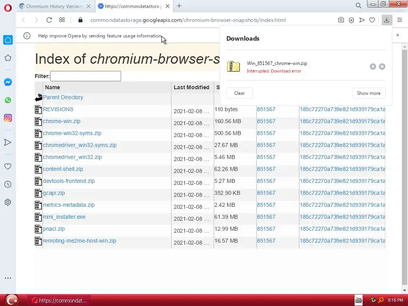Screen dimensions: 408x306
Task: Sort by the Last Modified column header
Action: click(x=192, y=87)
